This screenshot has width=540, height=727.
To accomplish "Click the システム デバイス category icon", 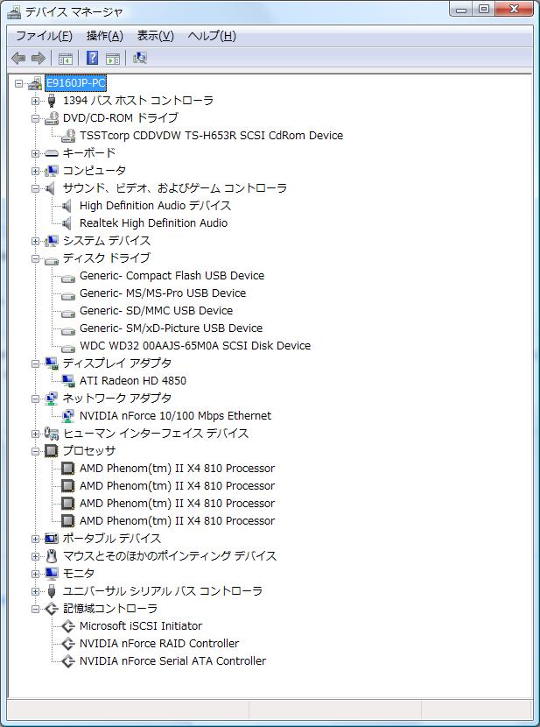I will pyautogui.click(x=52, y=241).
